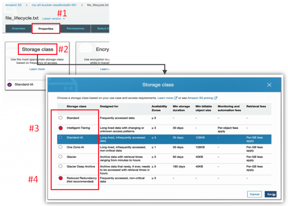Open the Amazon S3 breadcrumb link

click(13, 5)
